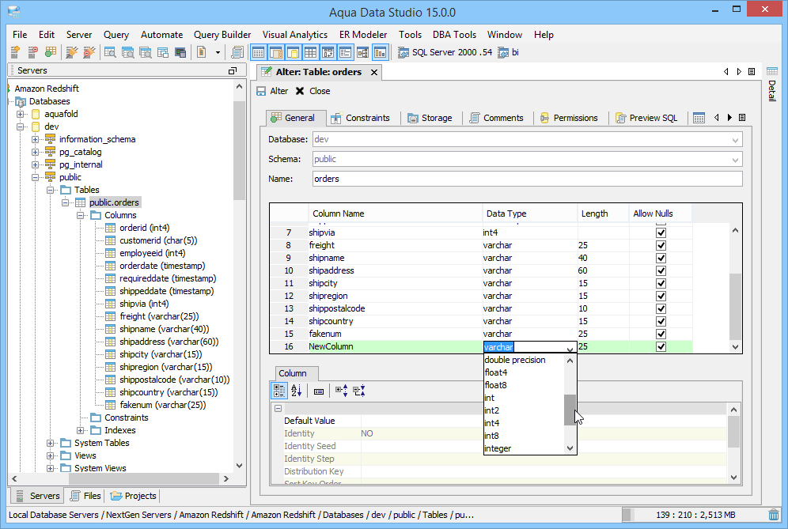Open the Preview SQL tab

646,118
